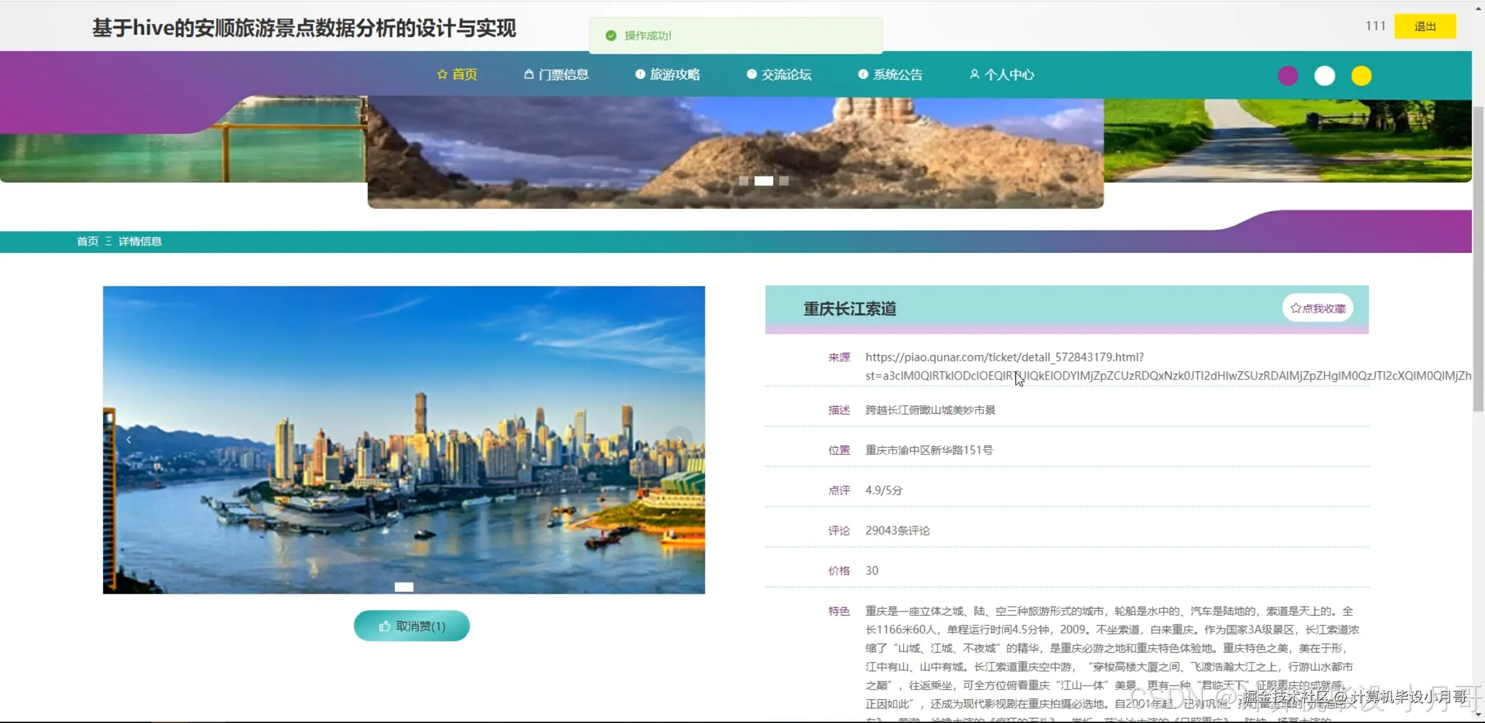Click the person icon next to 个人中心

[x=974, y=74]
